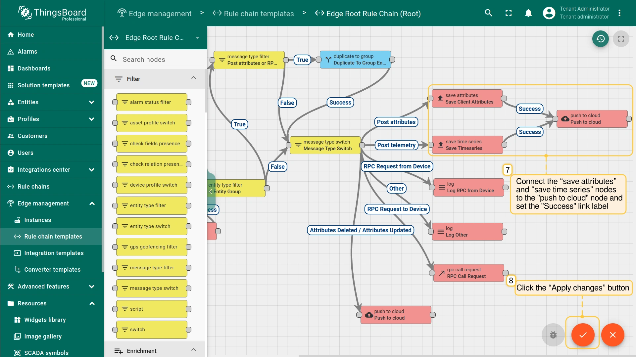
Task: Select the Message Type Switch node
Action: click(325, 145)
